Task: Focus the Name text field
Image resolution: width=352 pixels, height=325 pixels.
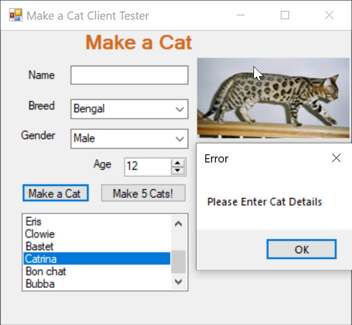Action: [x=129, y=75]
